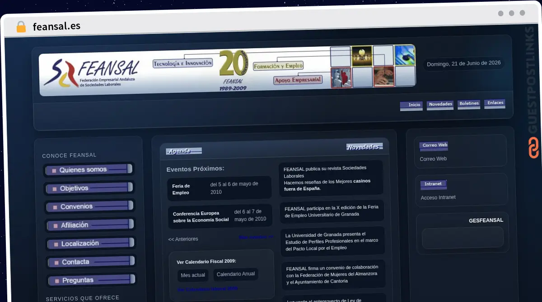Open Boletines in the top menu
The height and width of the screenshot is (302, 542).
pos(469,104)
